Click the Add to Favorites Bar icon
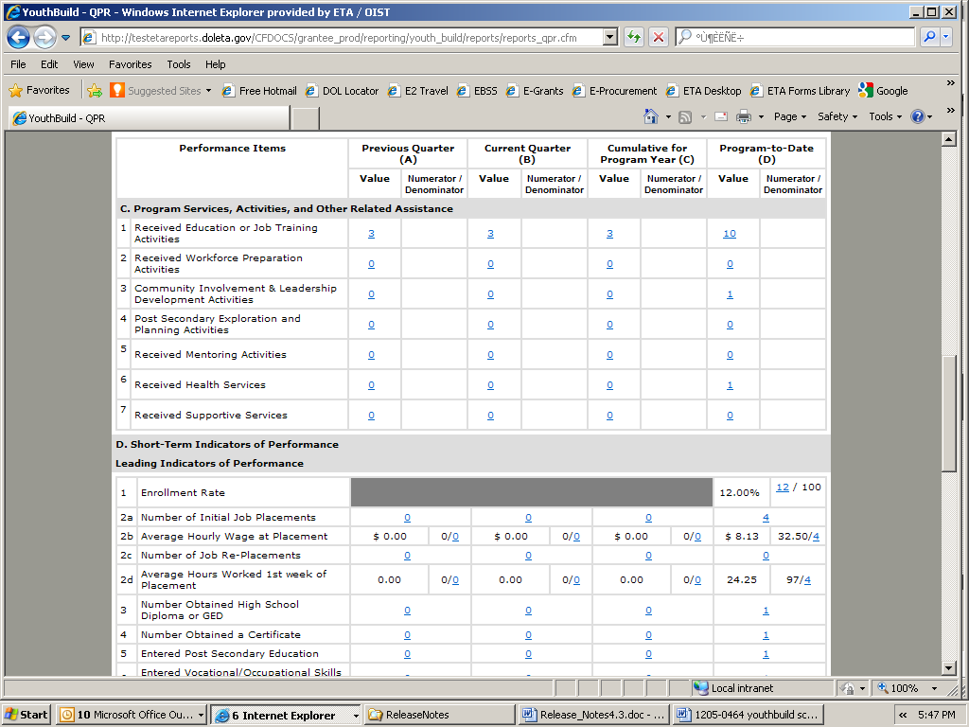This screenshot has height=727, width=969. (x=95, y=91)
